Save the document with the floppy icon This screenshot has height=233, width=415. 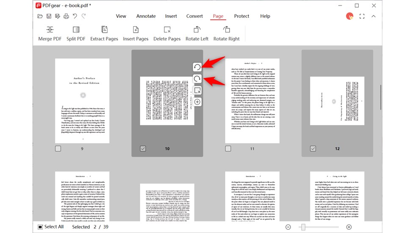[x=49, y=16]
